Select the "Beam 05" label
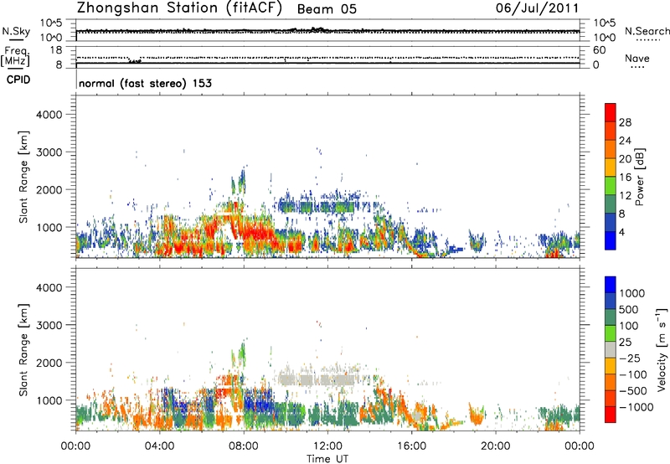Image resolution: width=670 pixels, height=464 pixels. tap(327, 9)
